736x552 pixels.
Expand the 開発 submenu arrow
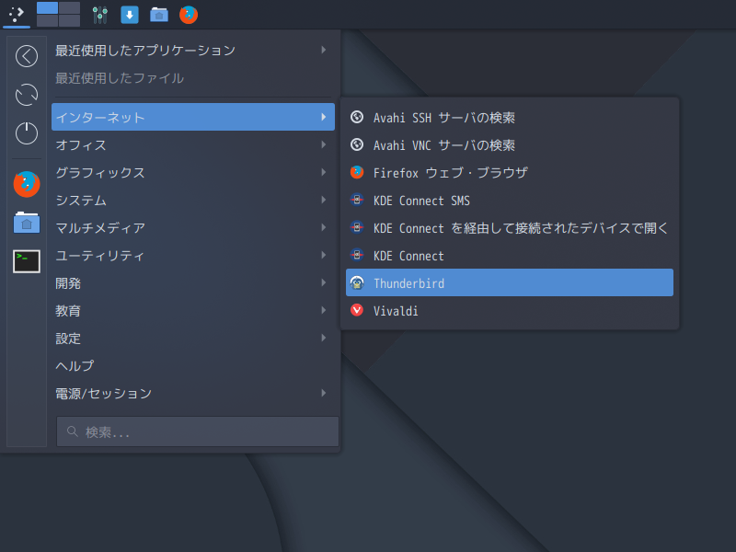[324, 282]
